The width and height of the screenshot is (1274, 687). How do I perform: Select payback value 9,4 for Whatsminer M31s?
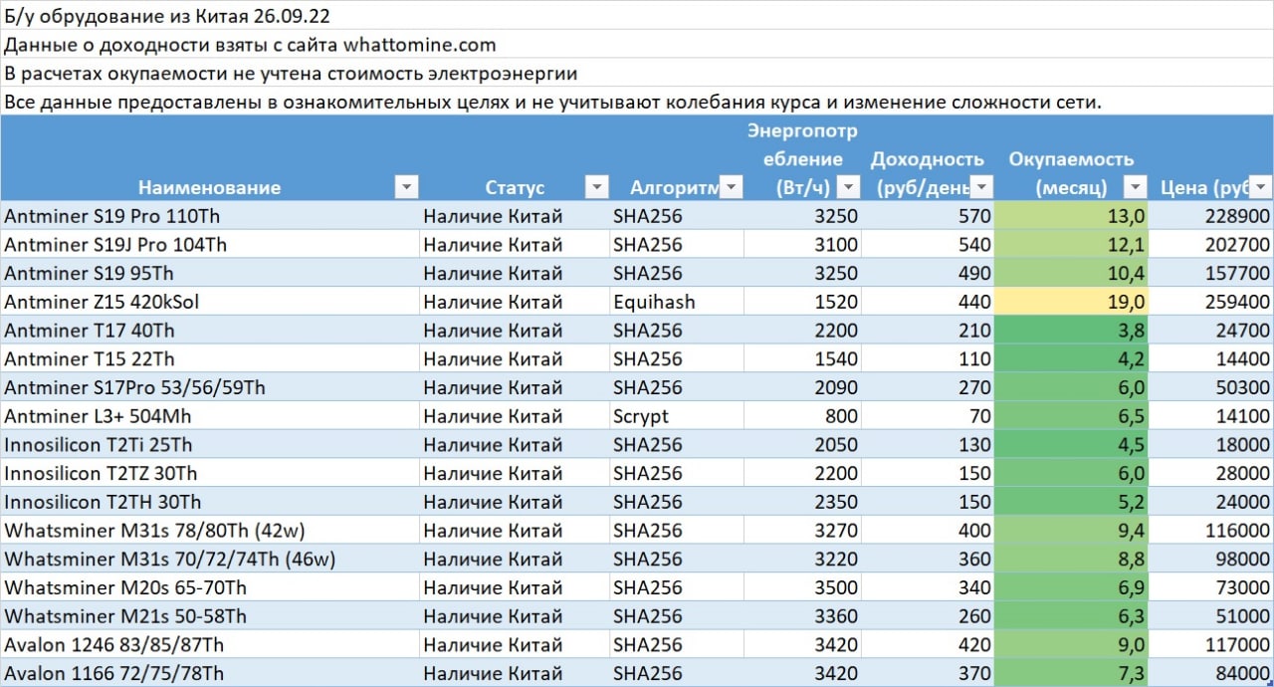(x=1072, y=531)
